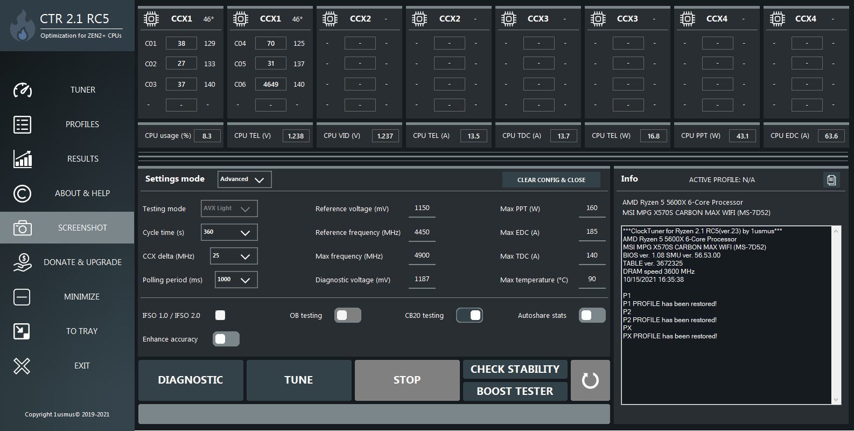The image size is (854, 431).
Task: Open the Testing mode AVX Light dropdown
Action: click(229, 208)
